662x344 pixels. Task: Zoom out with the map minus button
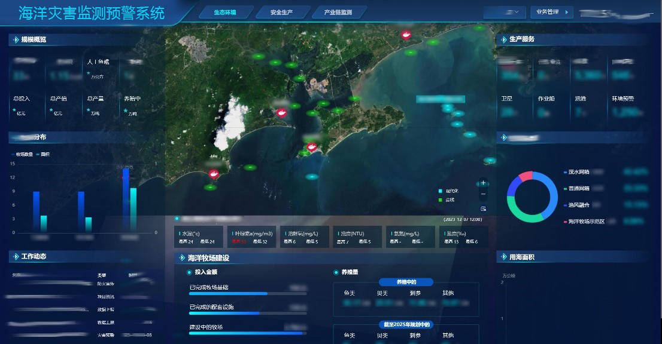tap(484, 195)
